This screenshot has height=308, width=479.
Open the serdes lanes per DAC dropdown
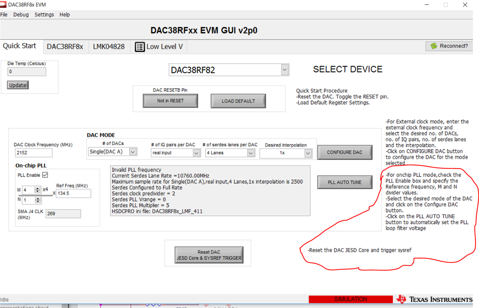pyautogui.click(x=251, y=153)
